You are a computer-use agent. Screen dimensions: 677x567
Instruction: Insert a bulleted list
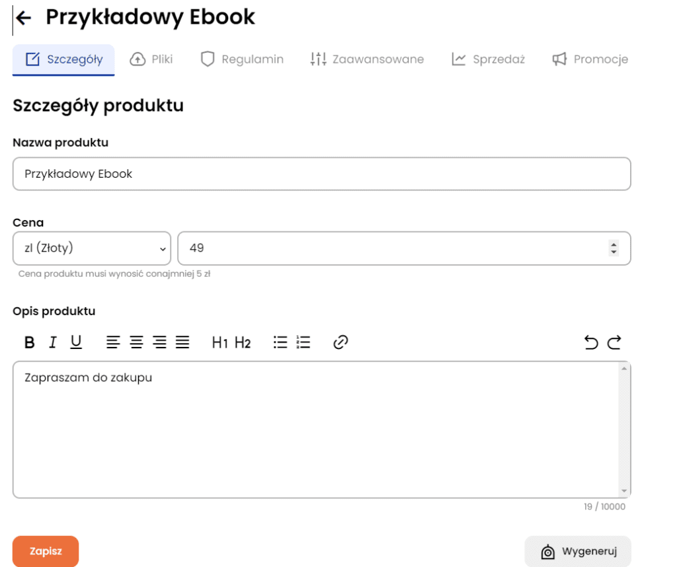point(280,342)
